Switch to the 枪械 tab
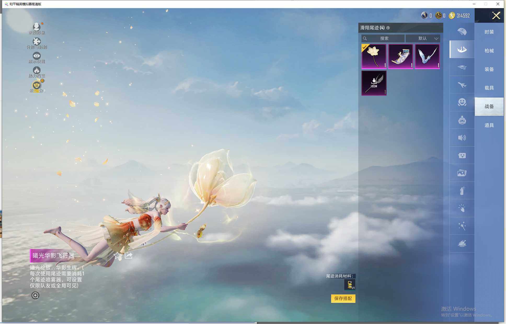Viewport: 506px width, 324px height. pos(489,51)
